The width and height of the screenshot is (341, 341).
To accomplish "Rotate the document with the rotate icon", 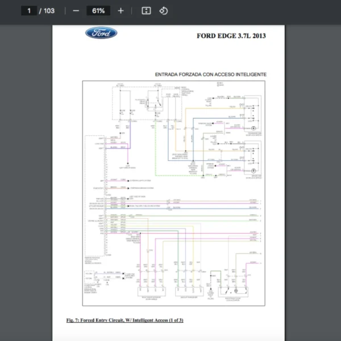I will (x=164, y=11).
